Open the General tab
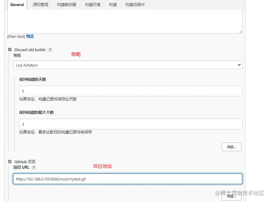The width and height of the screenshot is (270, 202). click(17, 5)
